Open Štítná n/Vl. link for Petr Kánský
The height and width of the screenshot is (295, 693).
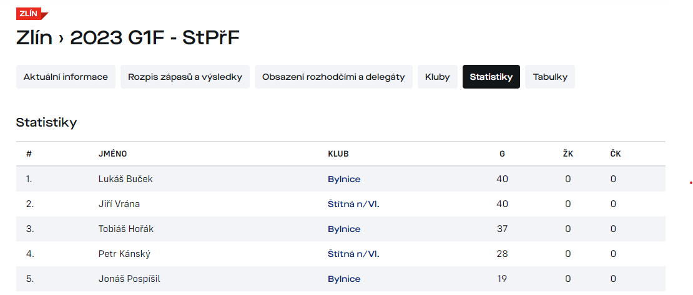tap(353, 254)
